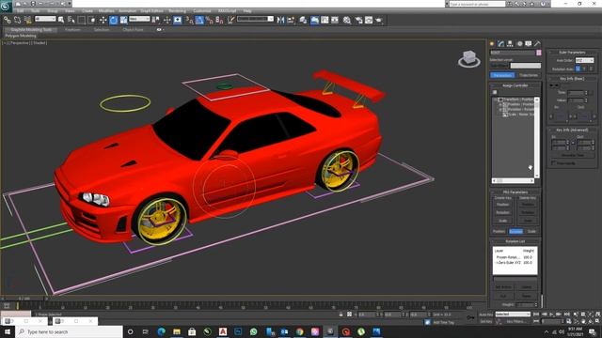
Task: Open the Schematic View icon
Action: point(335,20)
